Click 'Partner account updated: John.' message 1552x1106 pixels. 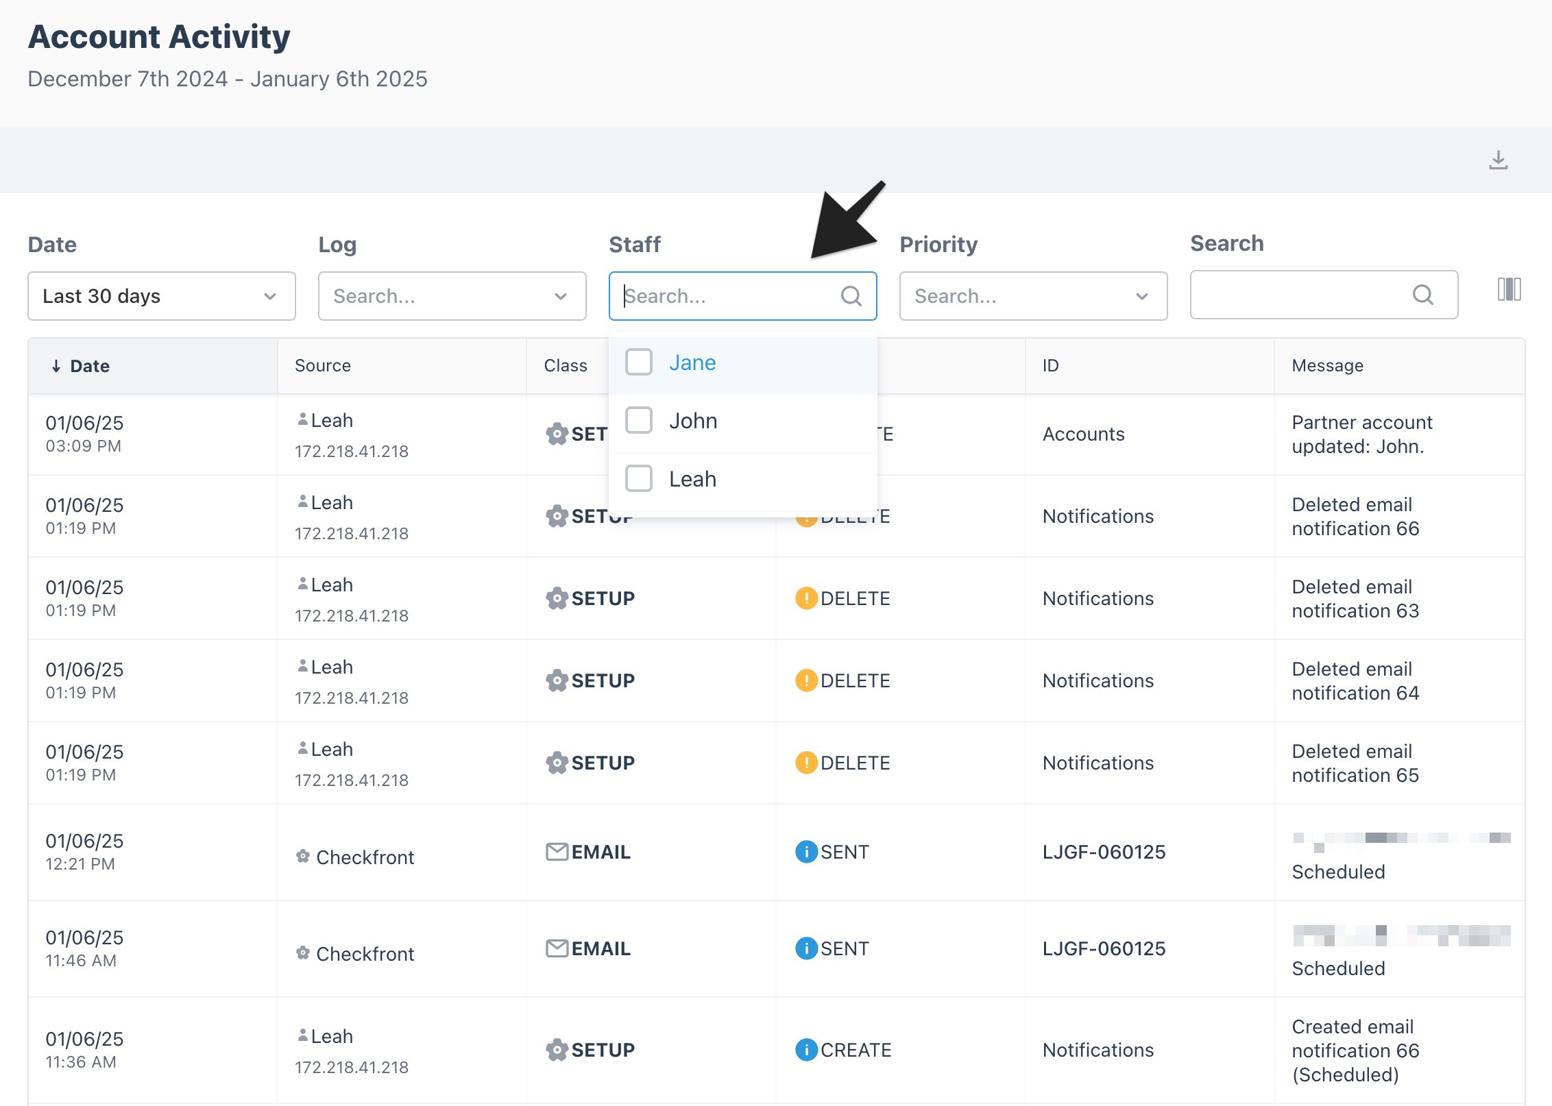(x=1363, y=434)
